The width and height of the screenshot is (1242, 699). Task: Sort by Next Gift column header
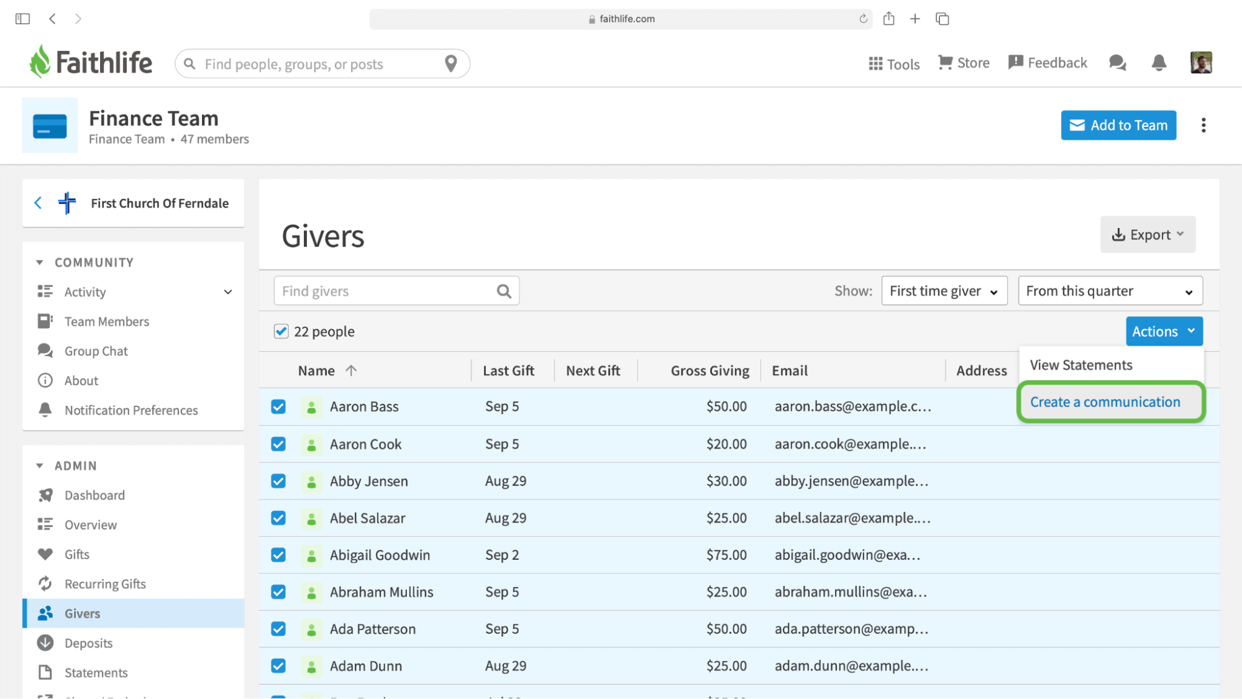(593, 371)
